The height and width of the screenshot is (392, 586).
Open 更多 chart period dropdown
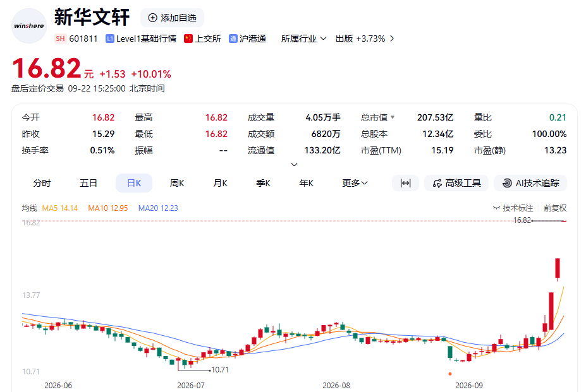(x=355, y=183)
